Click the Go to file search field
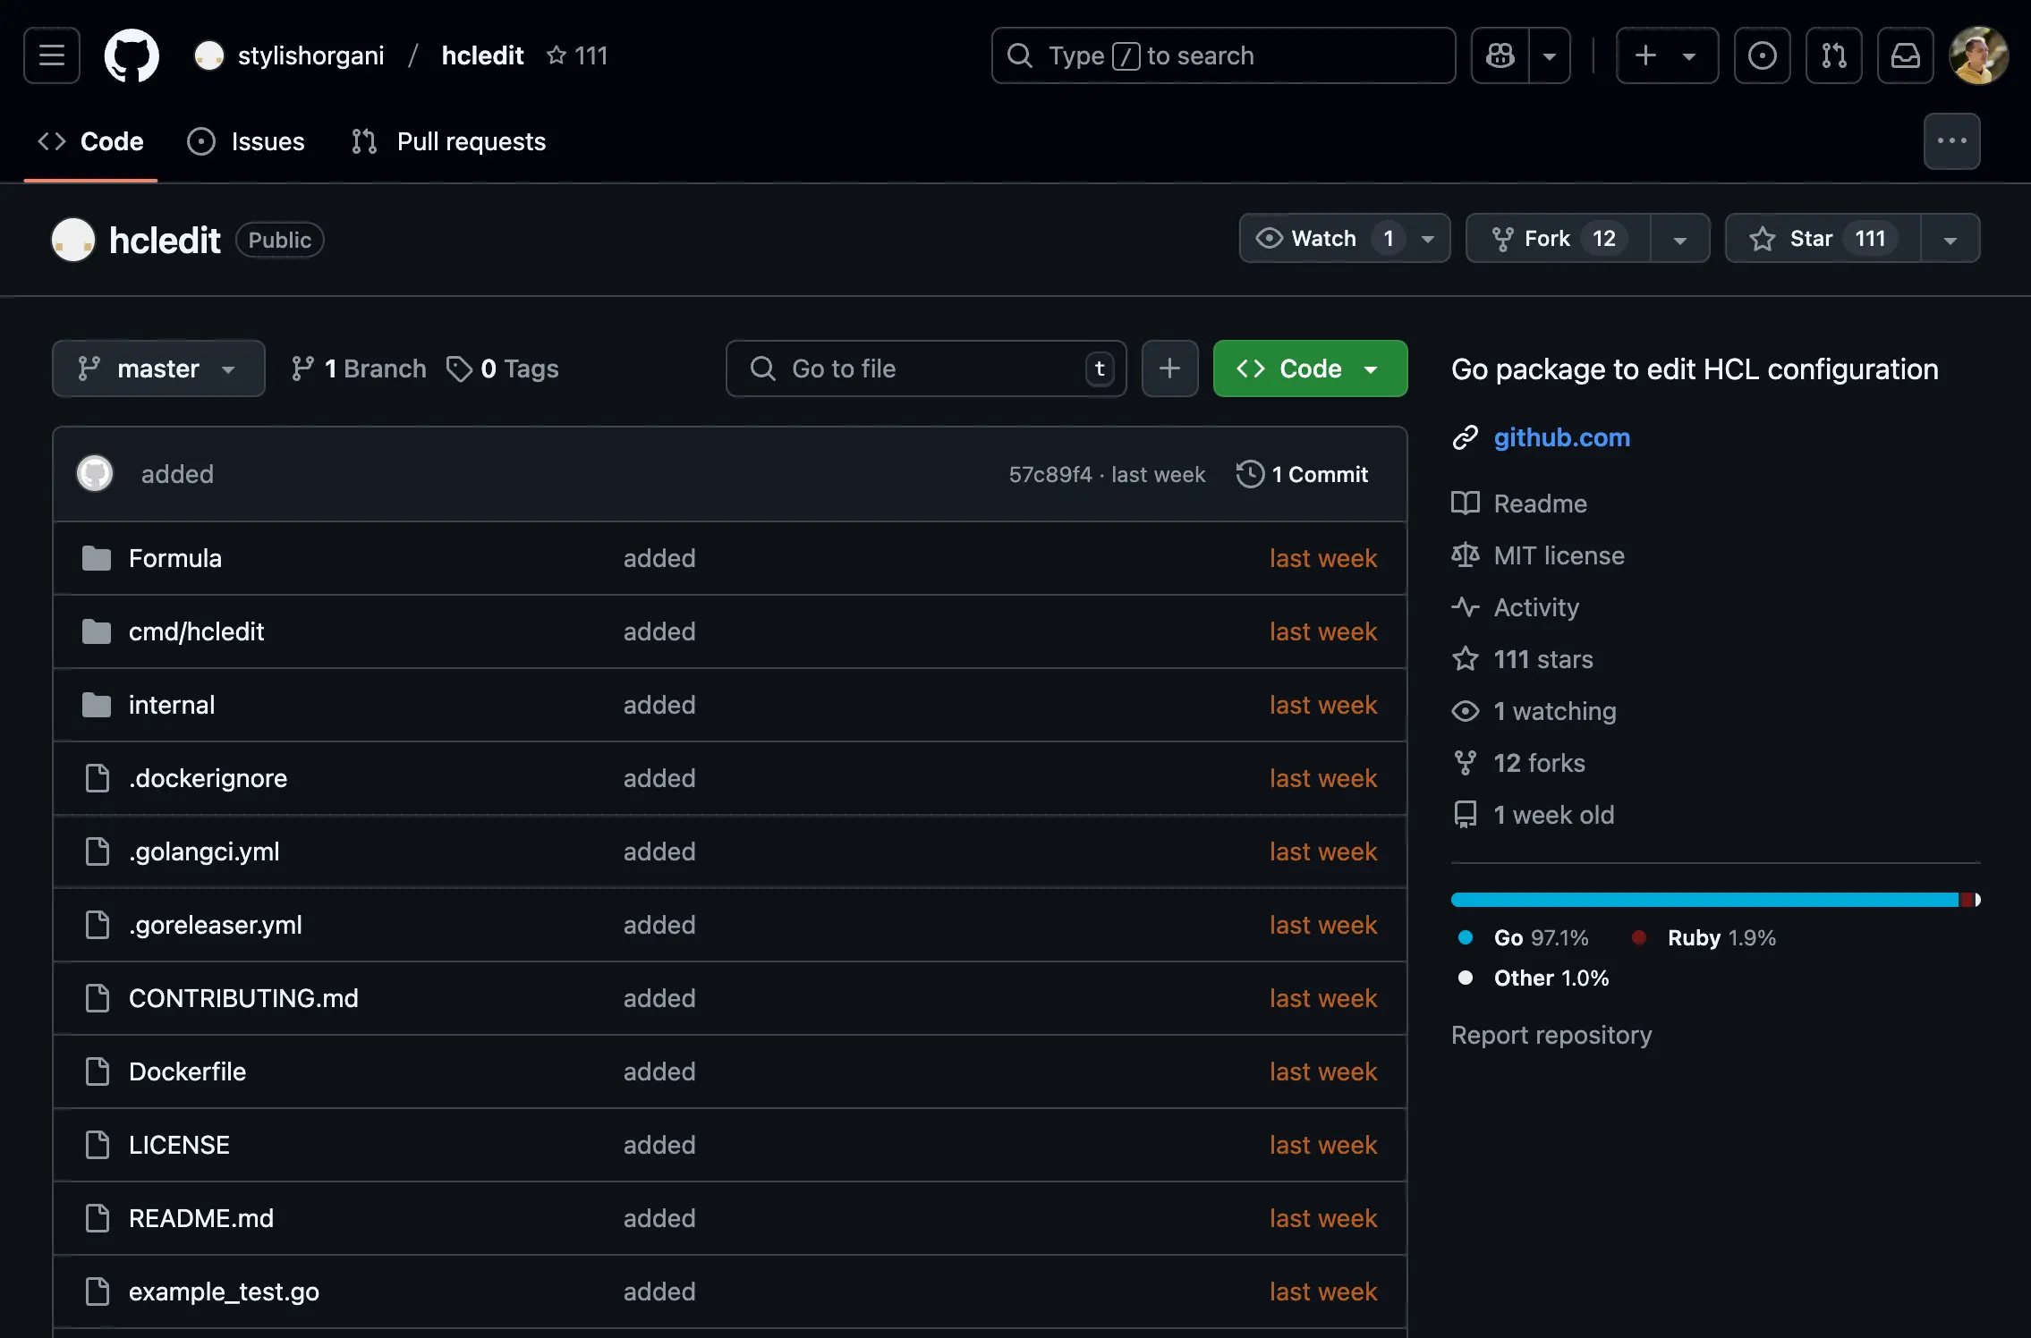The height and width of the screenshot is (1338, 2031). pyautogui.click(x=926, y=368)
